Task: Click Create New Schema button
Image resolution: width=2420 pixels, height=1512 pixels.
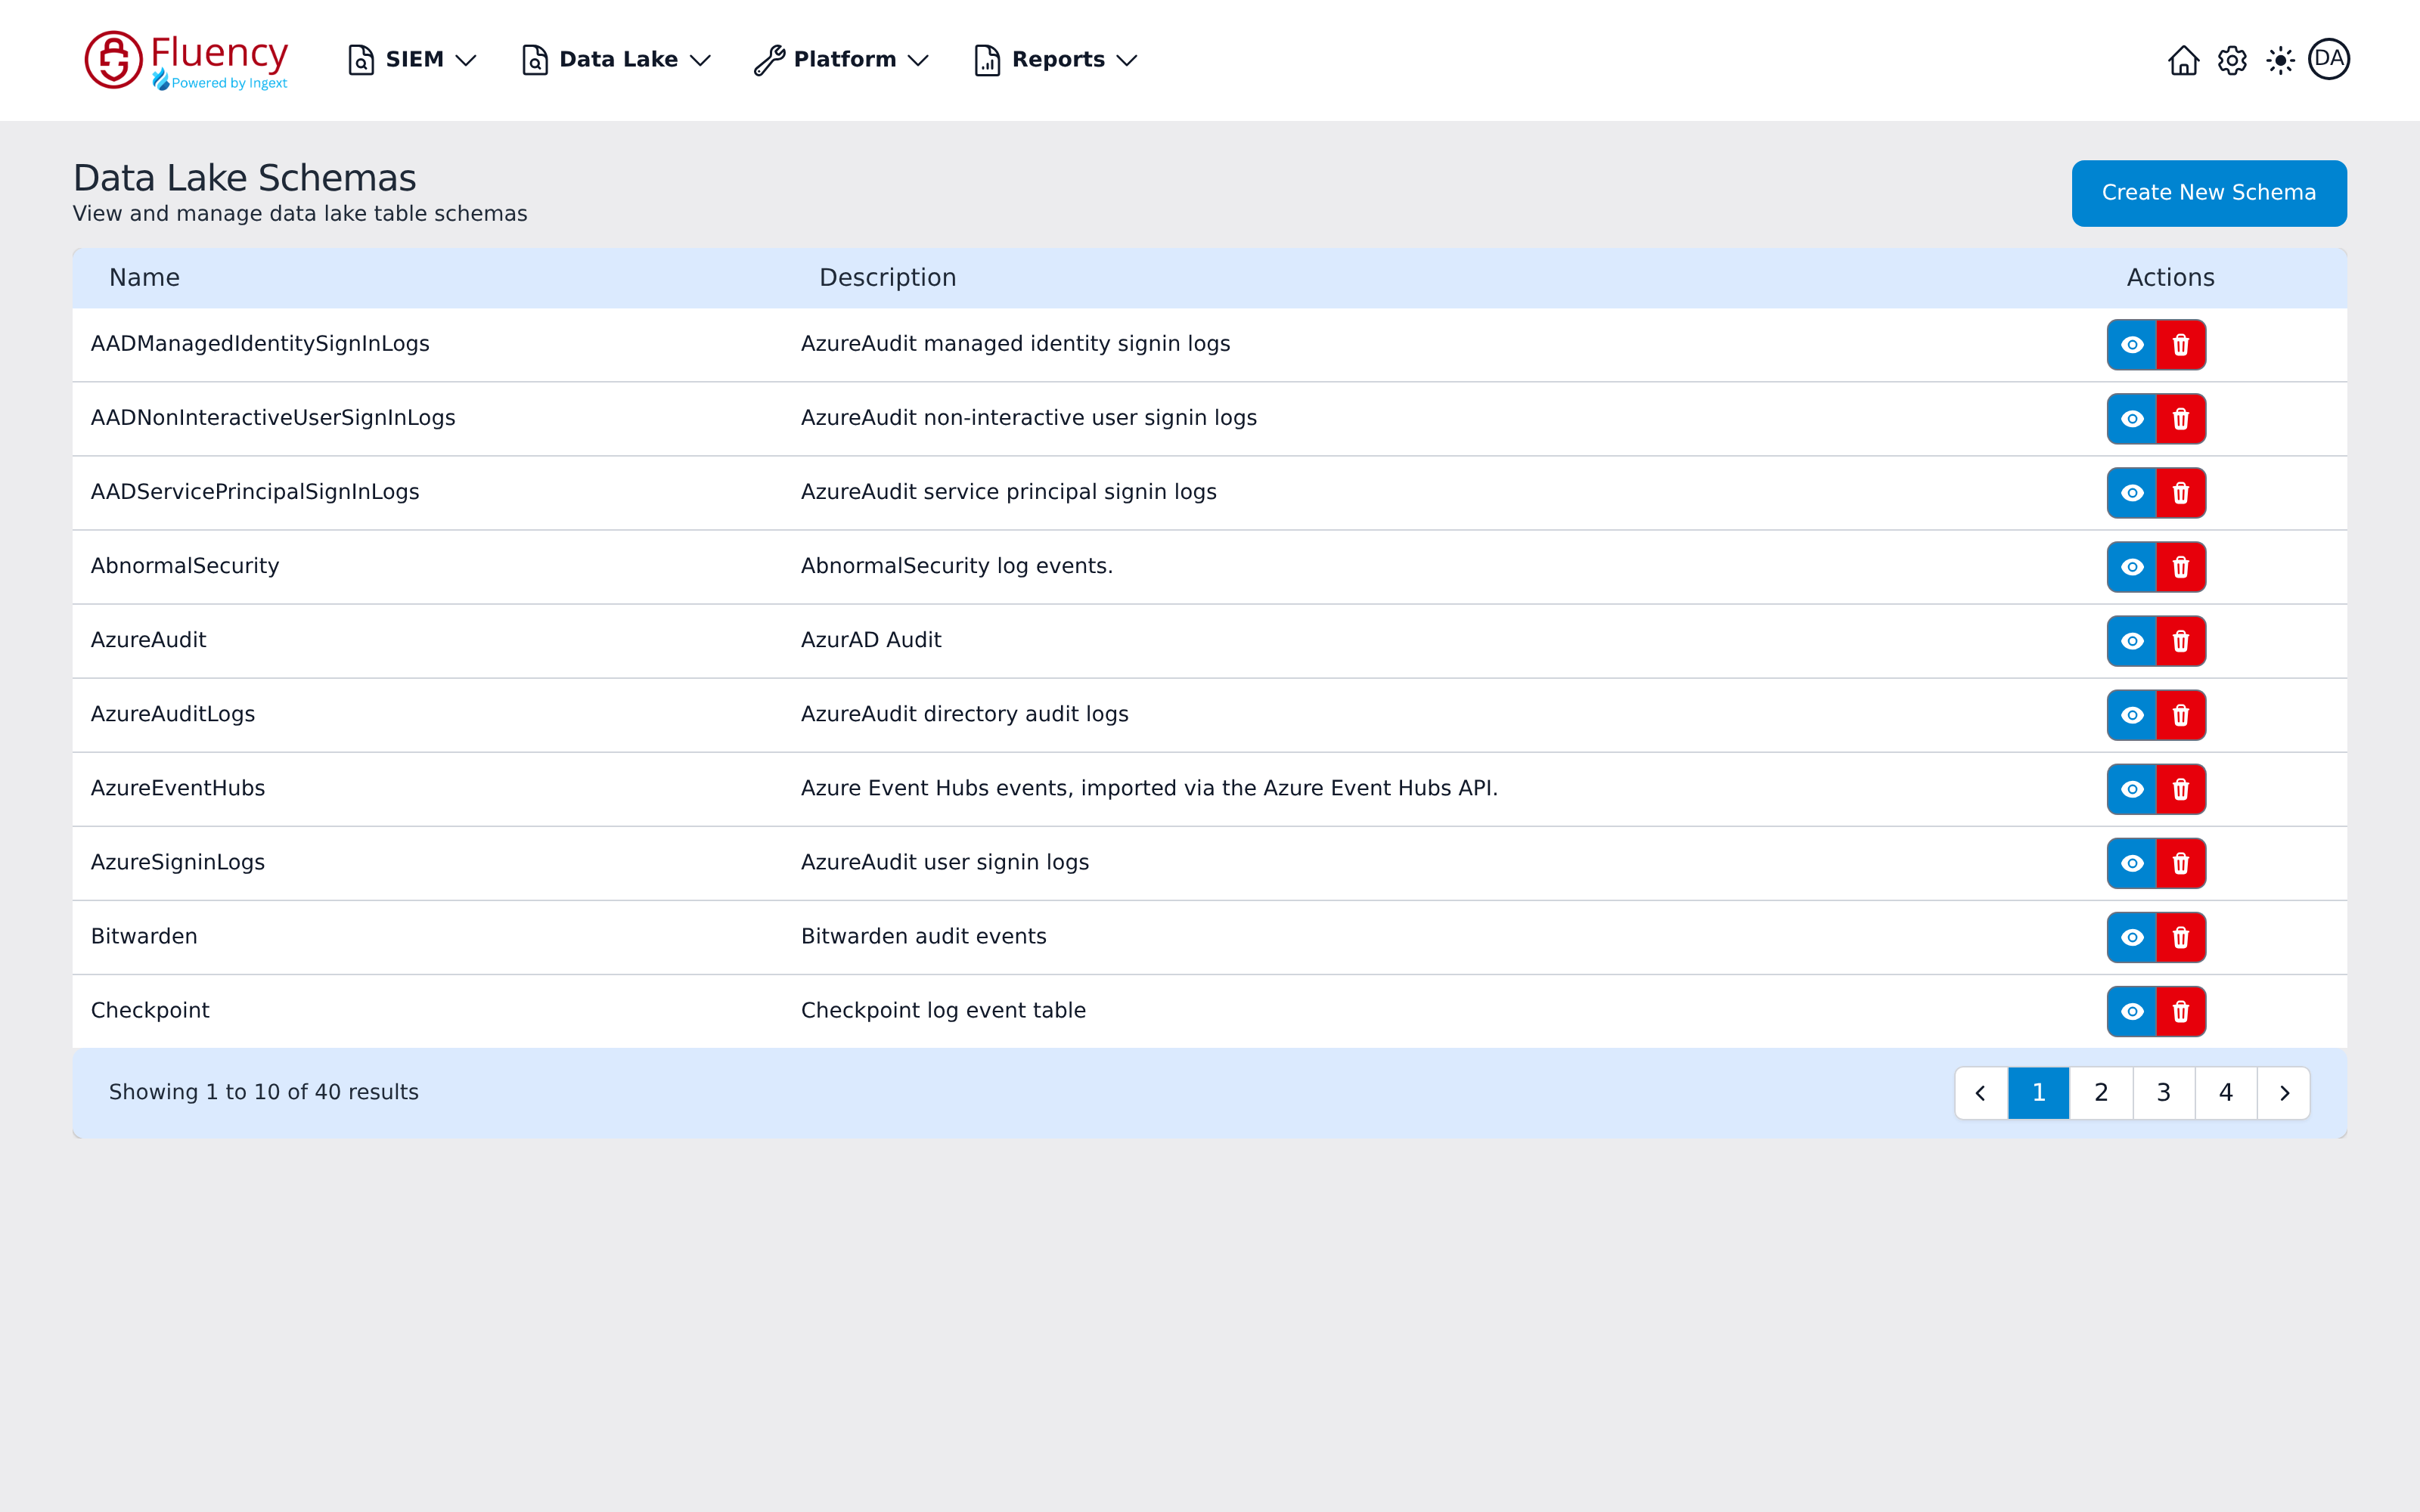Action: [2209, 193]
